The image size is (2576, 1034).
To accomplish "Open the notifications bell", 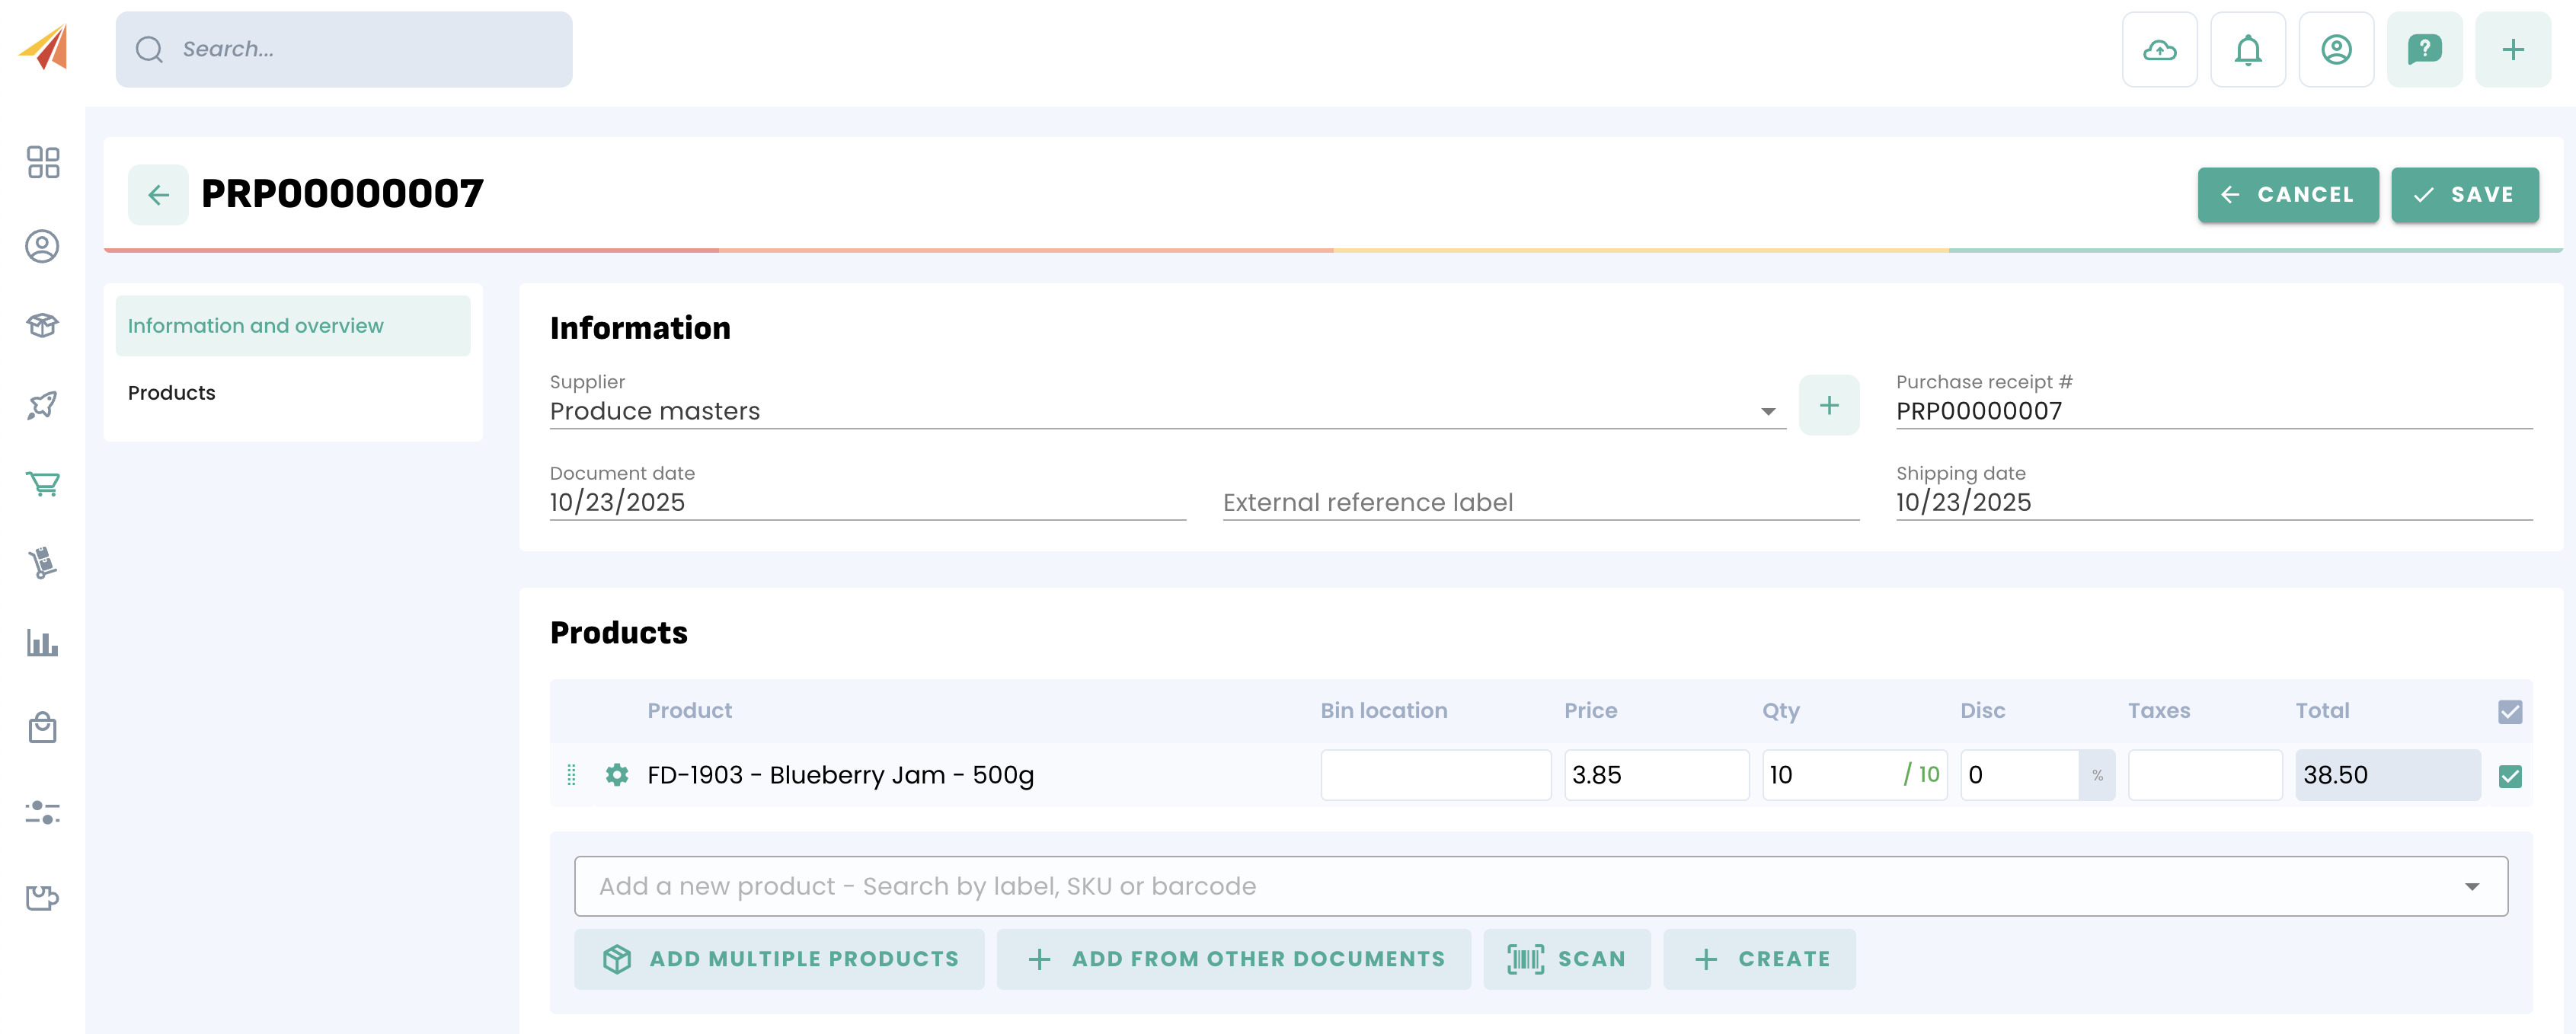I will [2247, 50].
